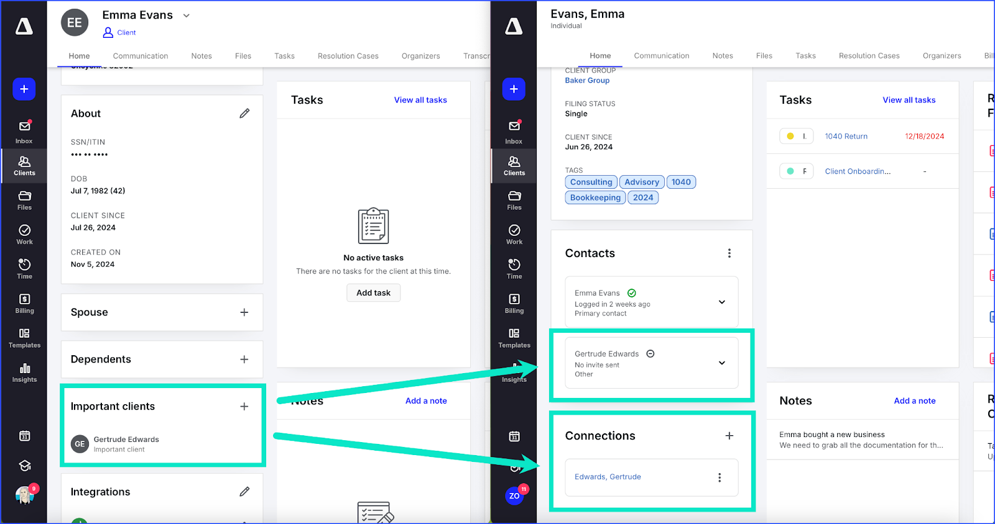
Task: Go to Templates in left sidebar
Action: coord(24,338)
